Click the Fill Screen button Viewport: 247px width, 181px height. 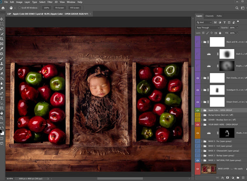[x=75, y=8]
